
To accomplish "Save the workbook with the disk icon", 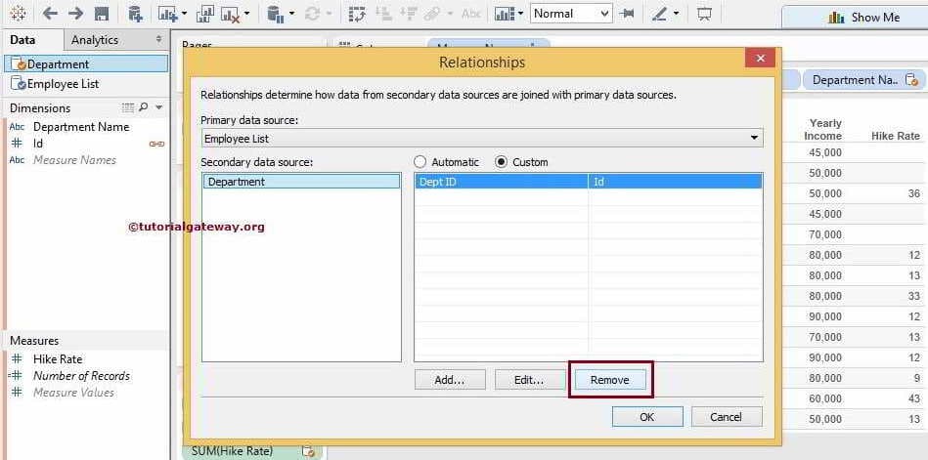I will [x=102, y=14].
